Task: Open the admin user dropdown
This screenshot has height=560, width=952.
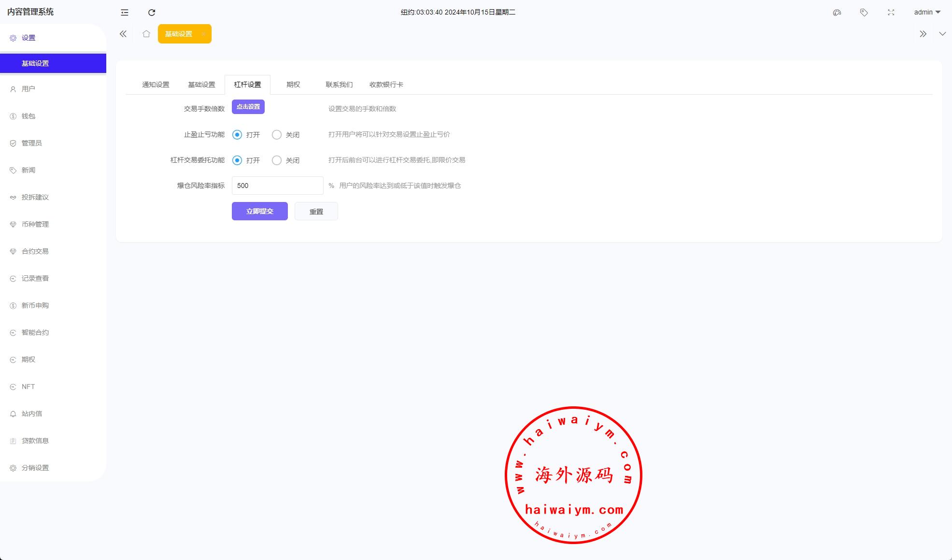Action: tap(927, 13)
